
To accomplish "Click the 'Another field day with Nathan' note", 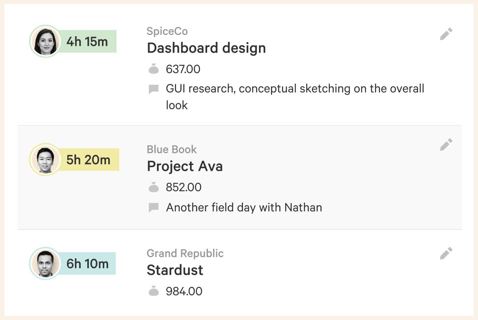I will coord(244,207).
